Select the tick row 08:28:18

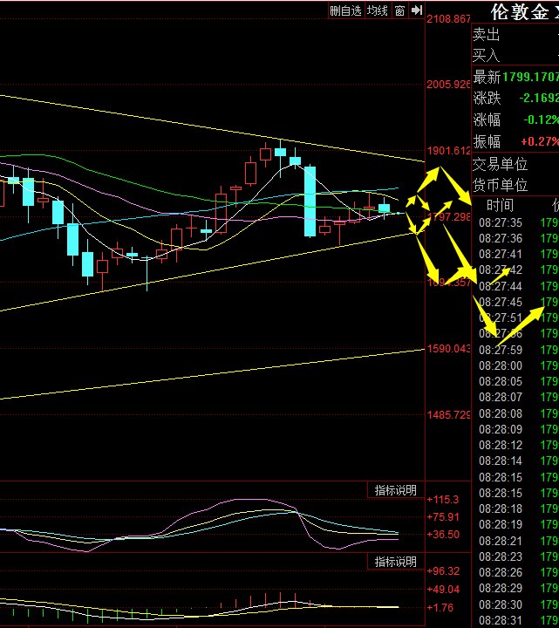(x=515, y=509)
